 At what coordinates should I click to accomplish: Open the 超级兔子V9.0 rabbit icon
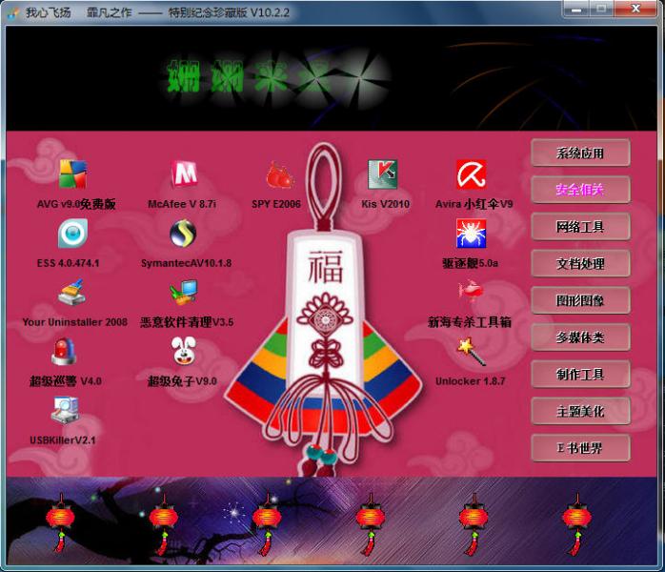[184, 351]
